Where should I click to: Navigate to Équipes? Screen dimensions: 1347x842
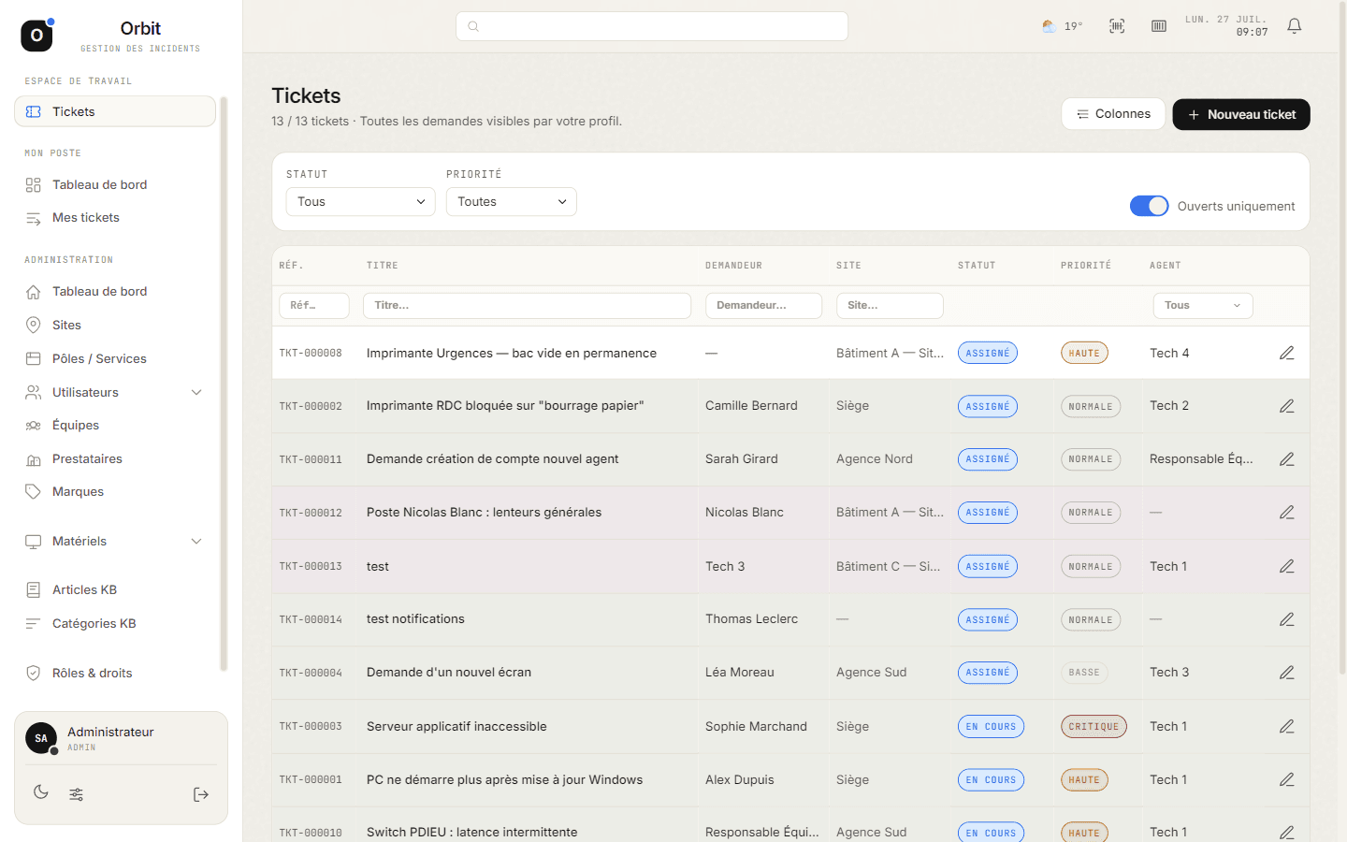tap(115, 426)
